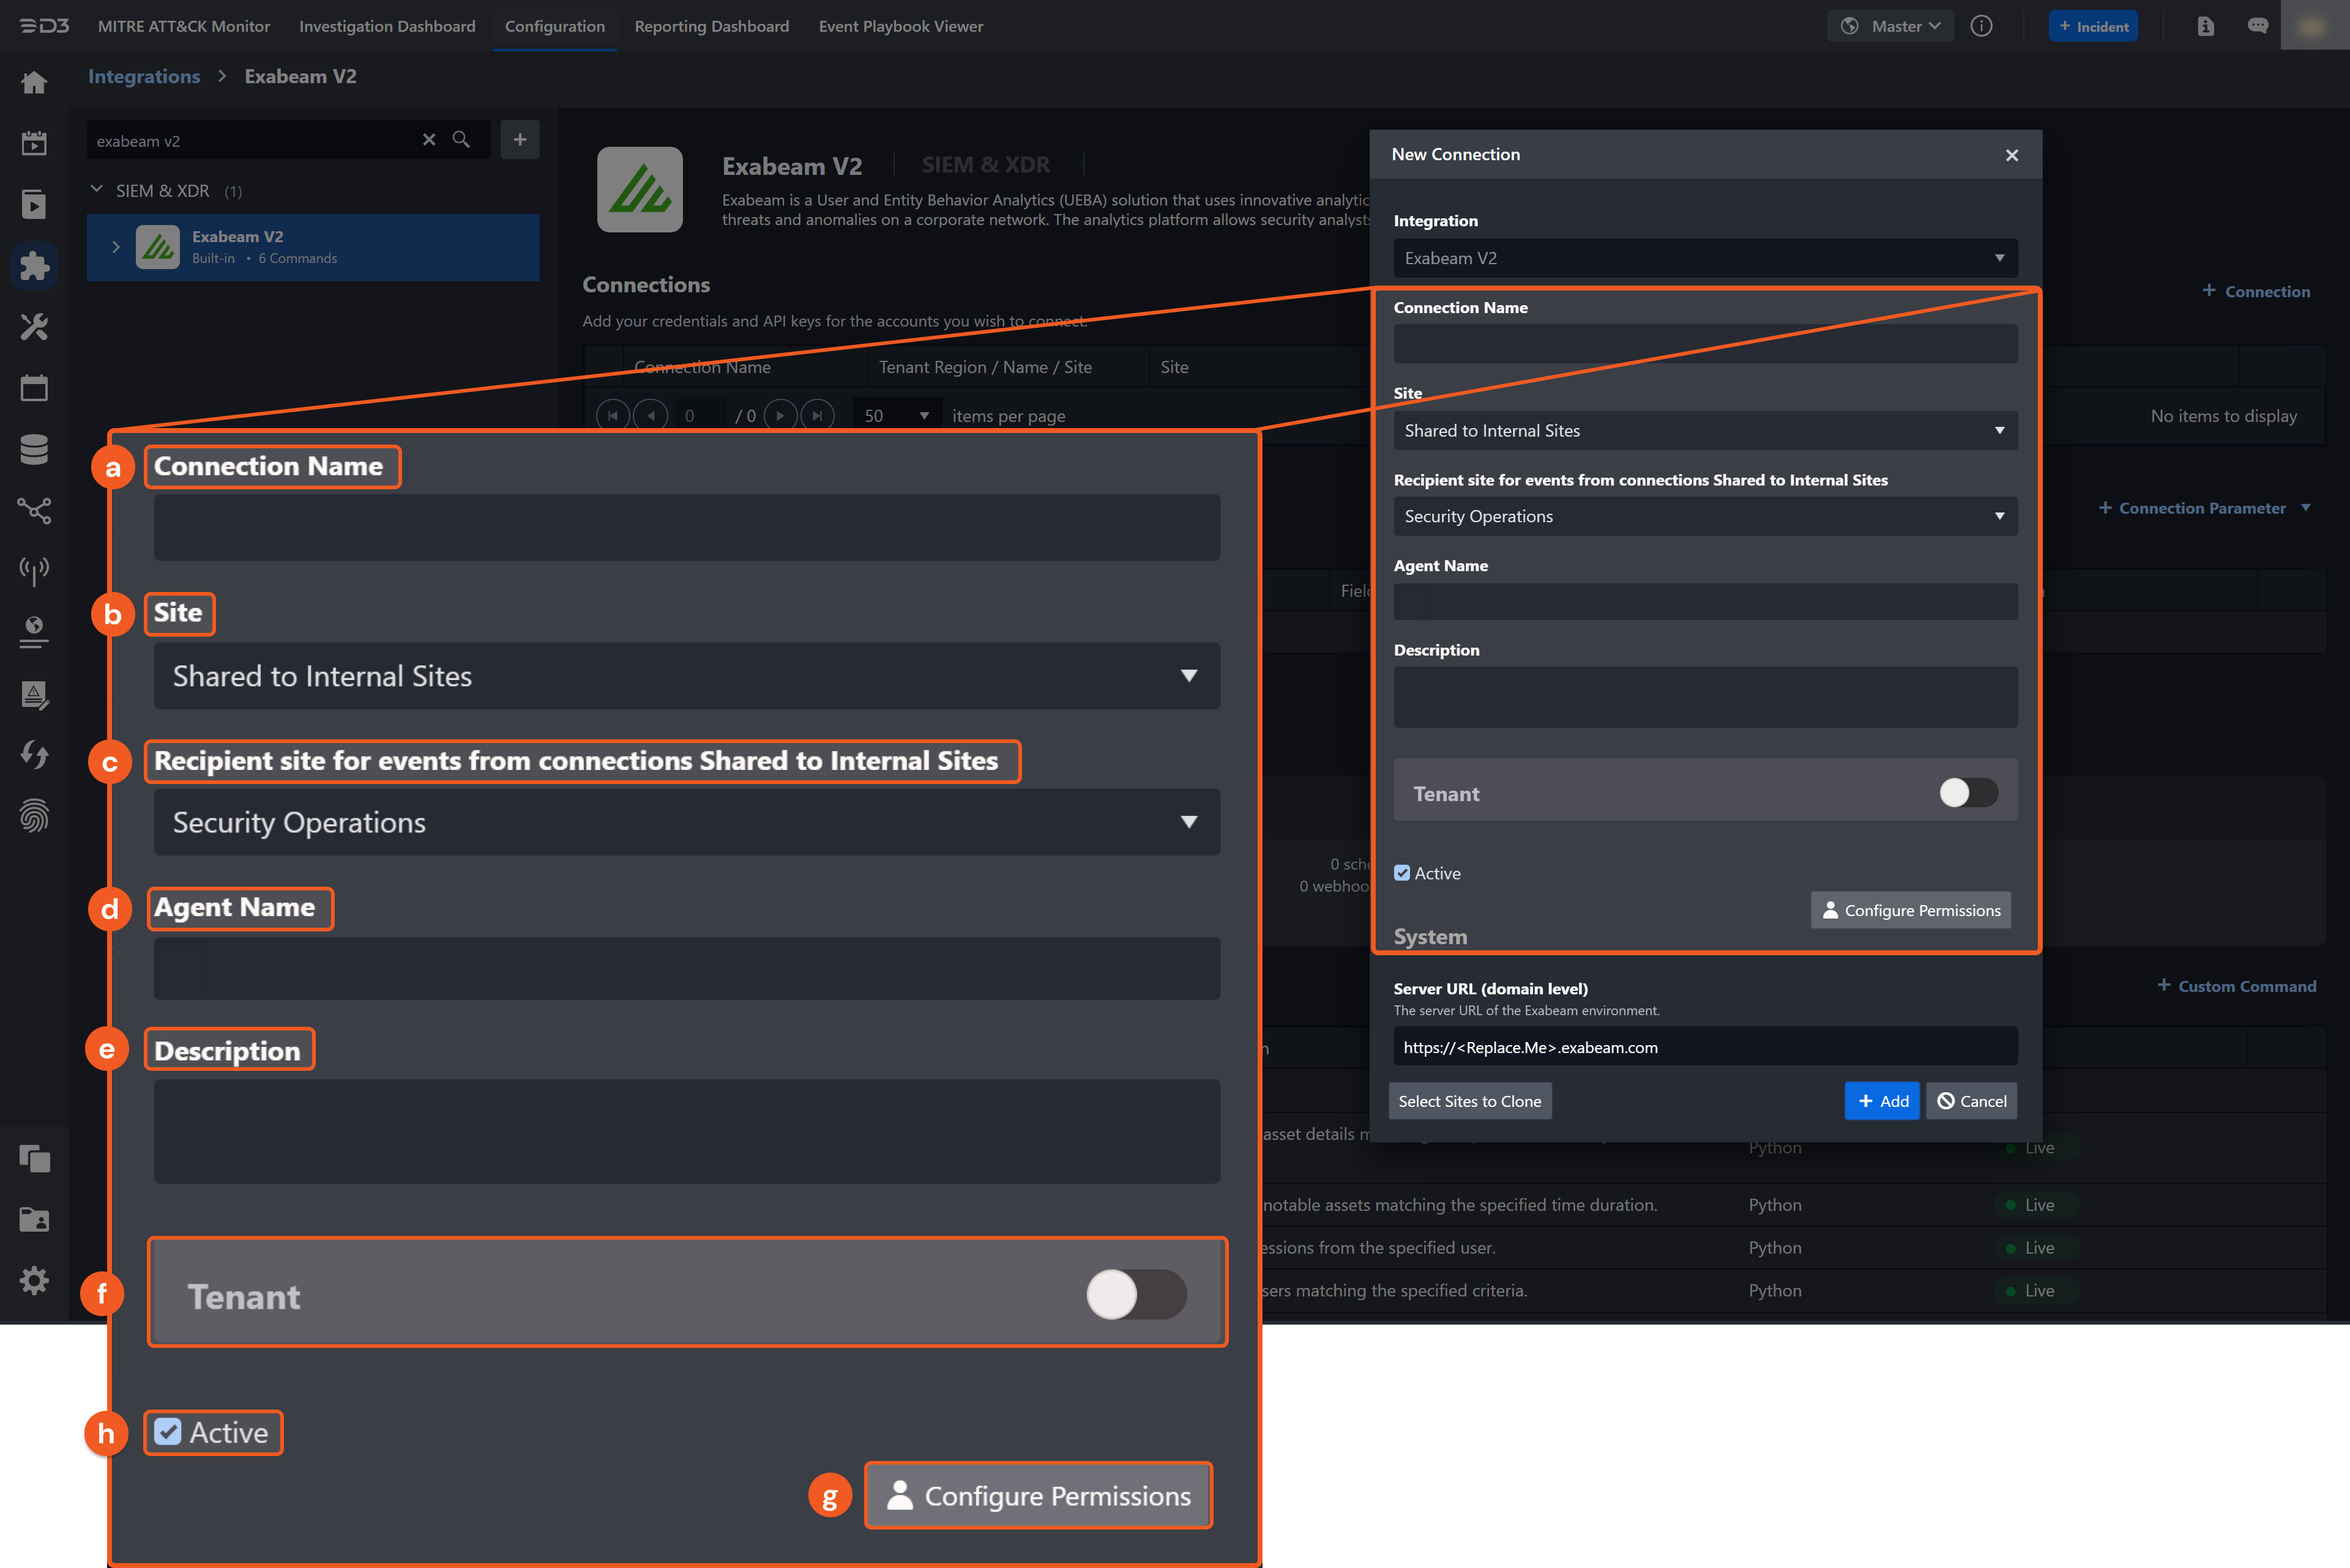Viewport: 2350px width, 1568px height.
Task: Switch to Investigation Dashboard tab
Action: click(387, 26)
